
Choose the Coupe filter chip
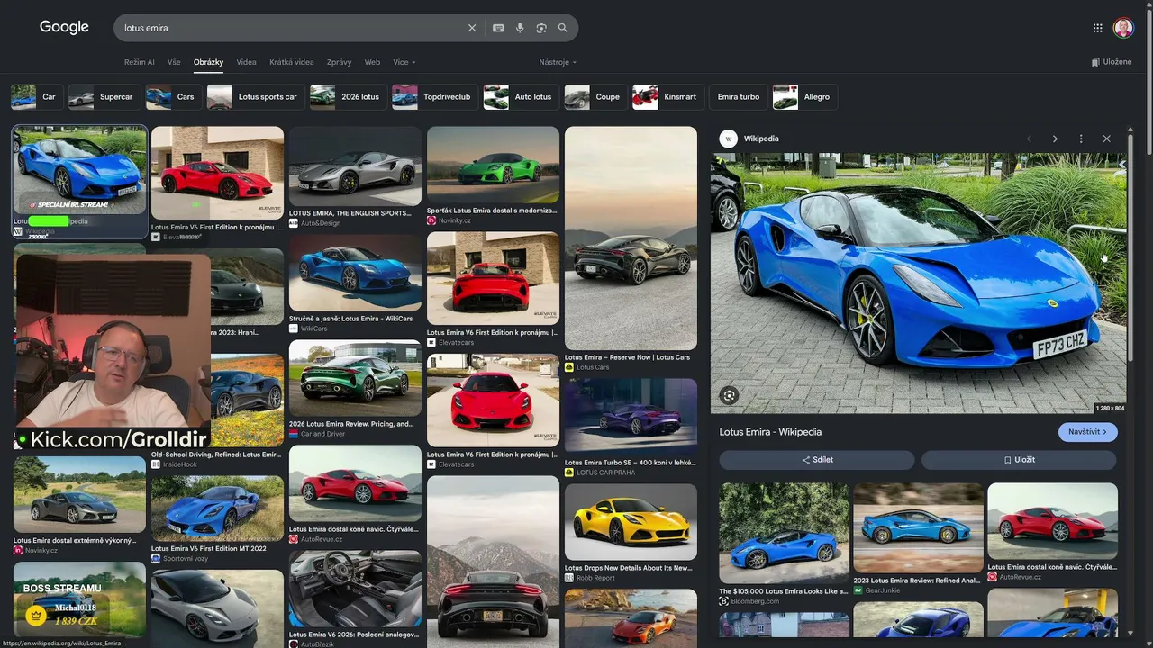click(x=595, y=97)
